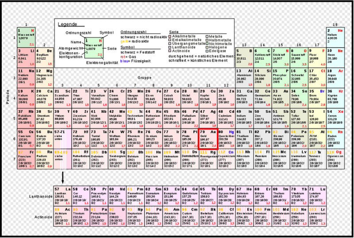Select the Zink element cell
This screenshot has height=238, width=354.
[226, 98]
